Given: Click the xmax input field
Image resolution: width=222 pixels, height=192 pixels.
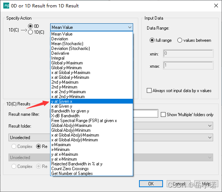Looking at the screenshot, I should point(188,65).
